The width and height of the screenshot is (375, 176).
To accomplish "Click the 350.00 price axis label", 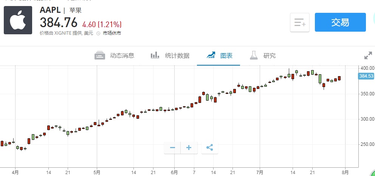I will 367,94.
